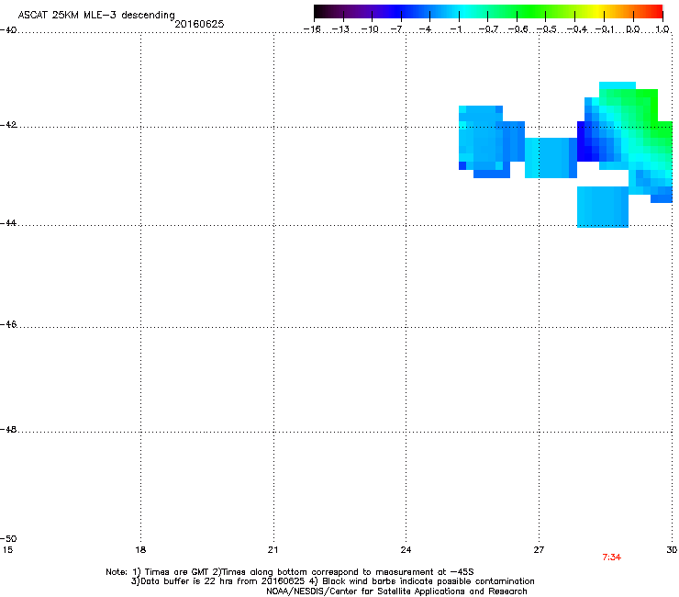Click longitude axis label 15
Image resolution: width=679 pixels, height=597 pixels.
coord(7,550)
